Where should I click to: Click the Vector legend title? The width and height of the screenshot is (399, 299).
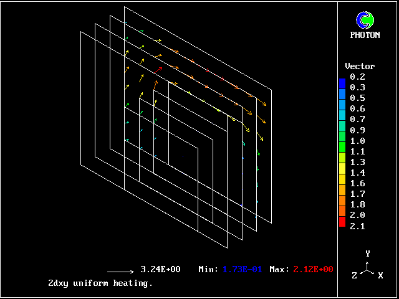360,66
